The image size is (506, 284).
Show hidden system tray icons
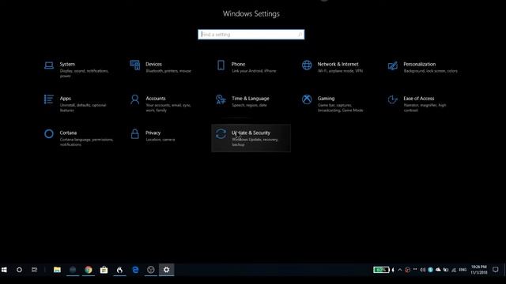(400, 270)
